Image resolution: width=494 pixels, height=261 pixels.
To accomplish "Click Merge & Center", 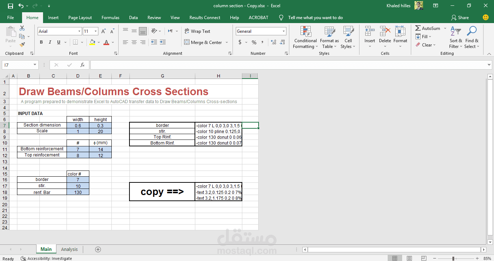I will 203,42.
